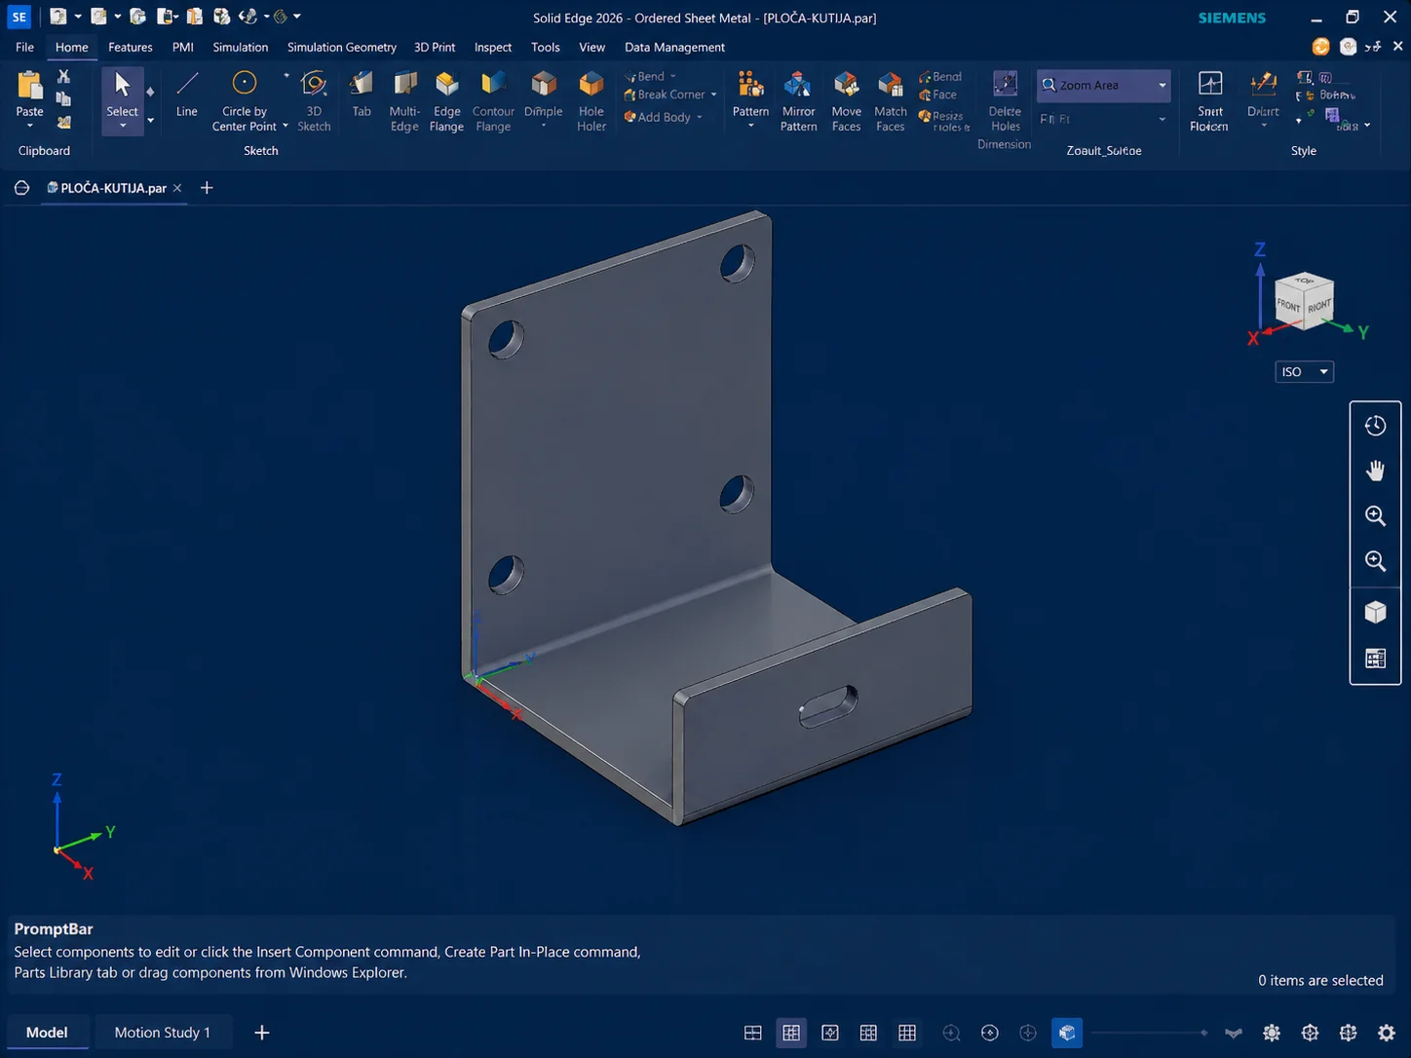Select the Dimple feature tool
Viewport: 1411px width, 1058px height.
click(x=543, y=95)
